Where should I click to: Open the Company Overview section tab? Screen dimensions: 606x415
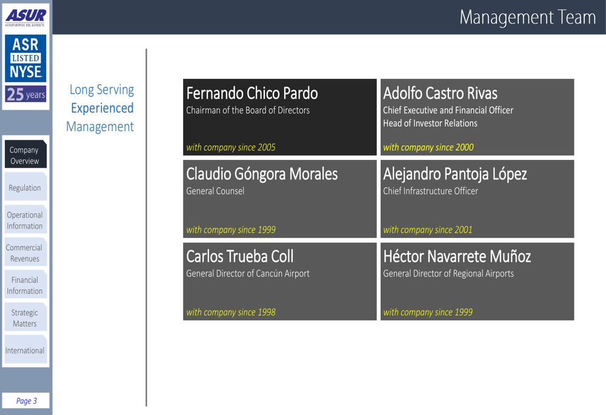[25, 155]
